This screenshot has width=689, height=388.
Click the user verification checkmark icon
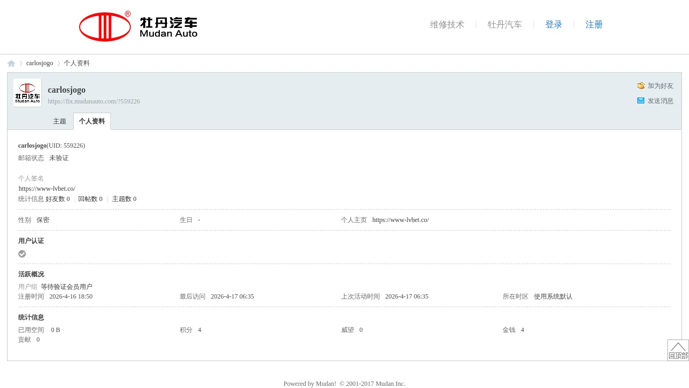point(22,254)
